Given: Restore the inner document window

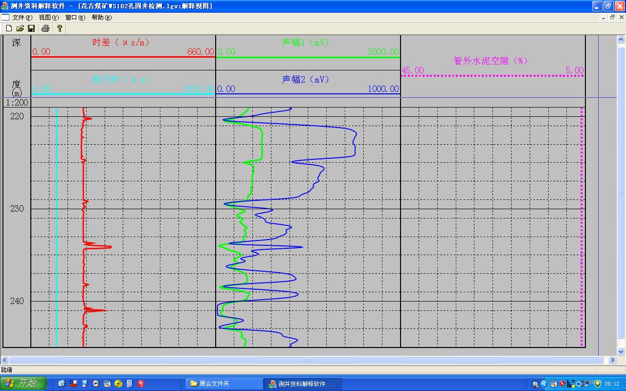Looking at the screenshot, I should (612, 17).
